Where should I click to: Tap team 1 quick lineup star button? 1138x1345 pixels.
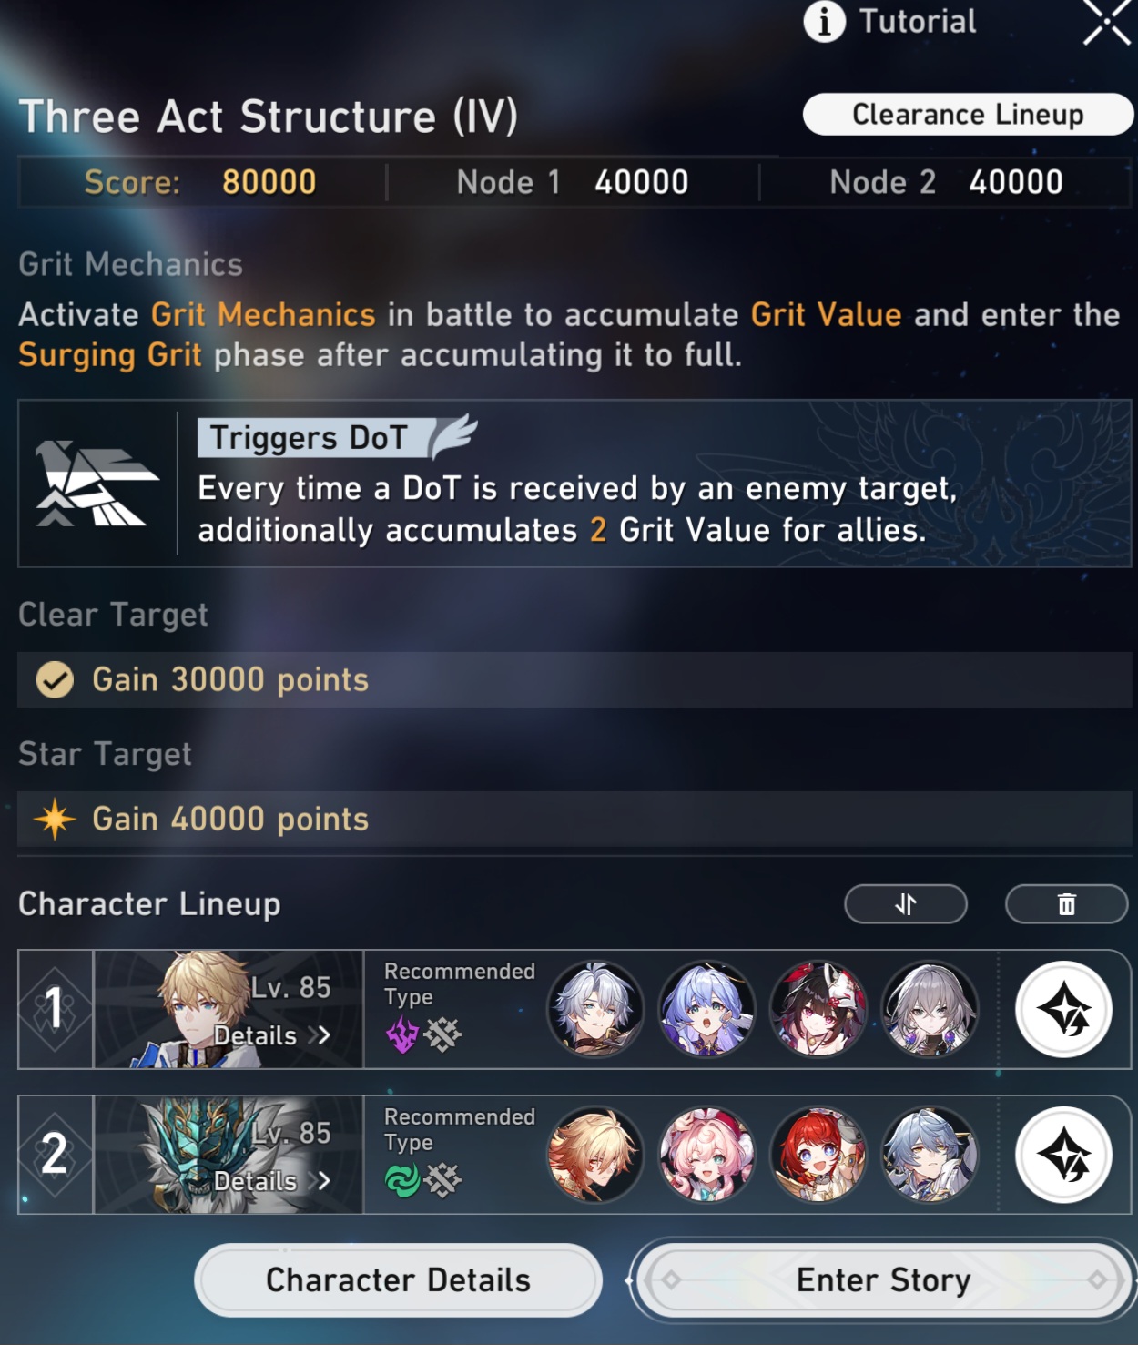(1063, 1009)
